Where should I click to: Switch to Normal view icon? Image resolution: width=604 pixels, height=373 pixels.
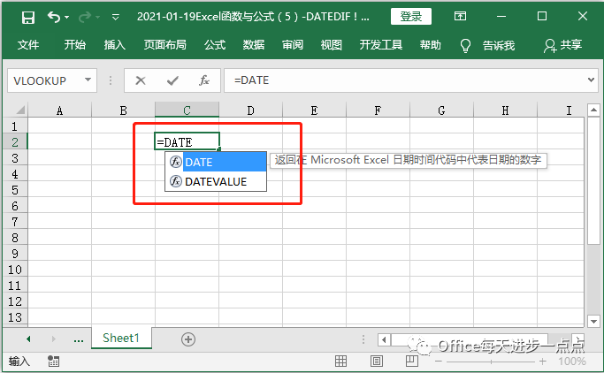[340, 361]
